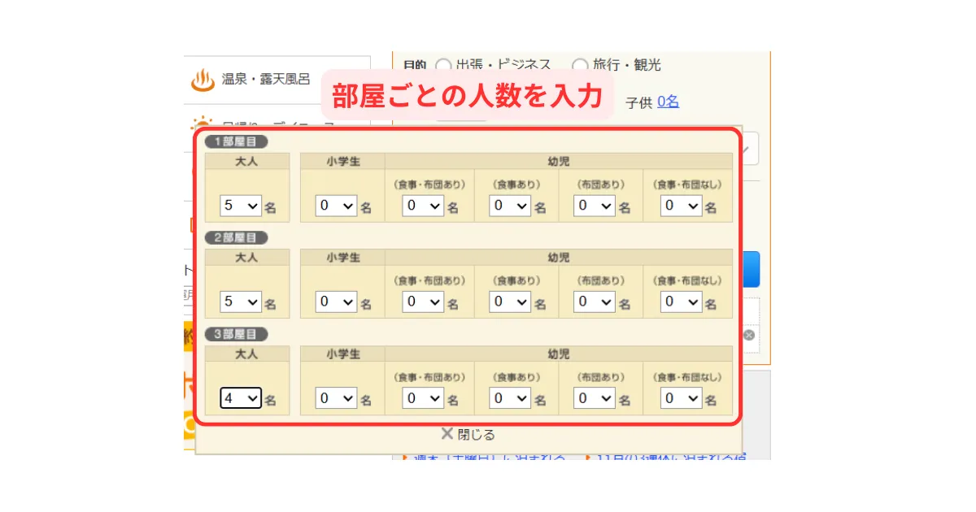
Task: Open room 3 幼児 食事あり dropdown
Action: (x=510, y=398)
